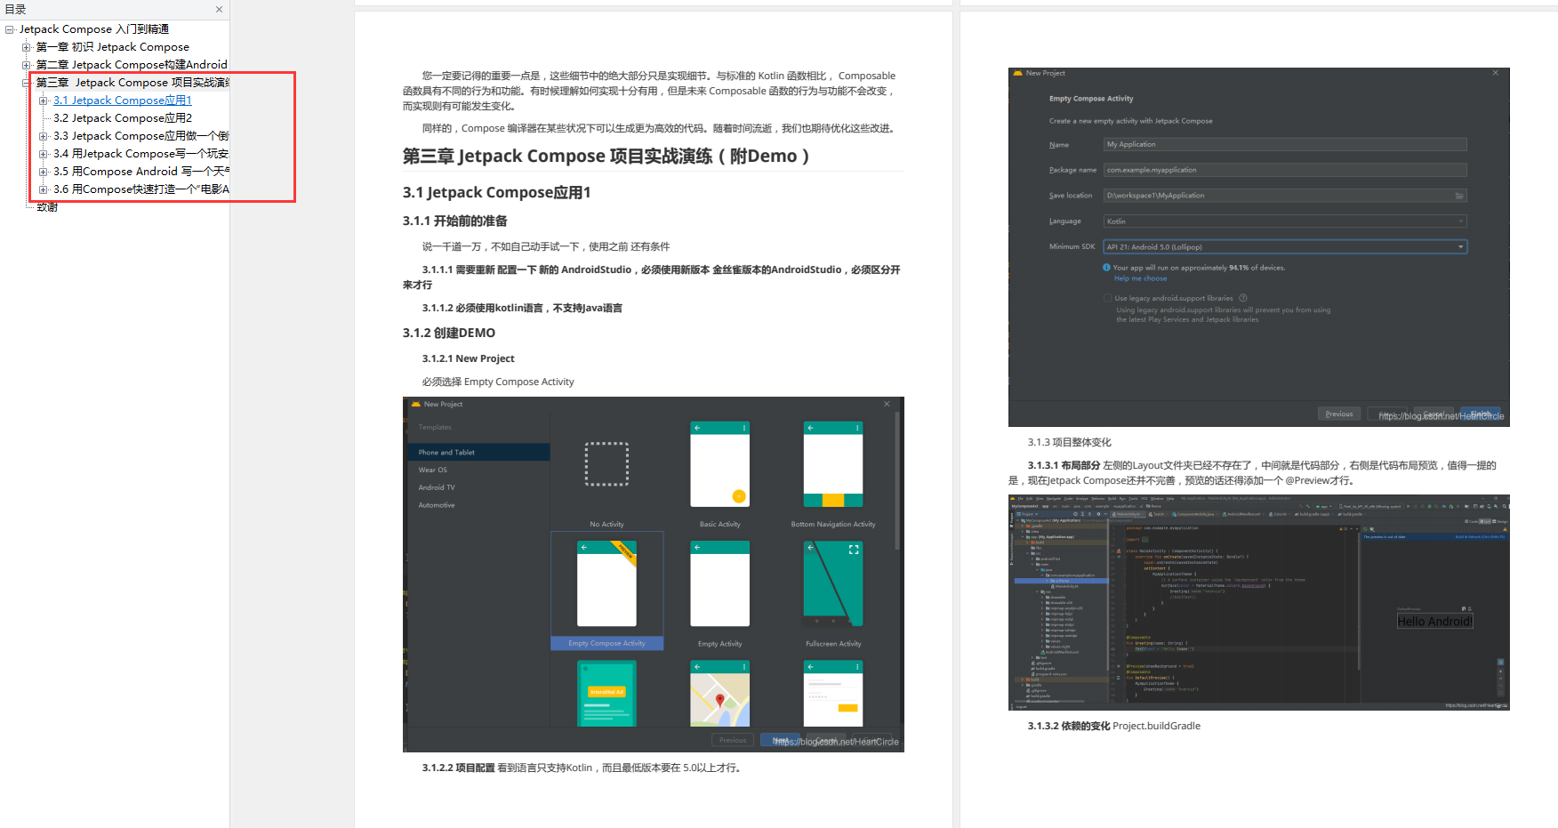
Task: Select 第三章 Jetpack Compose 项目实战演练 bookmark
Action: click(133, 83)
